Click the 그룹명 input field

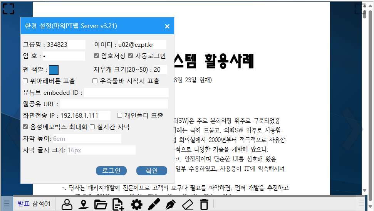tap(66, 45)
